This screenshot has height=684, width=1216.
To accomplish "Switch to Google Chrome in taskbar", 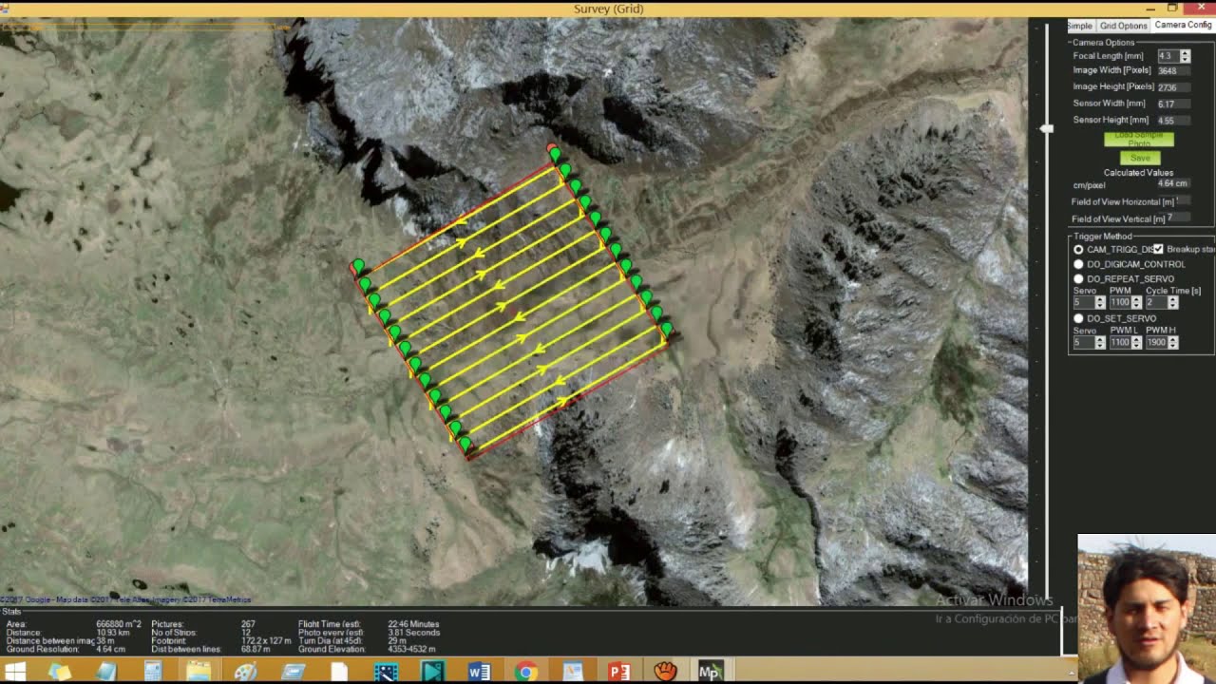I will (x=525, y=672).
